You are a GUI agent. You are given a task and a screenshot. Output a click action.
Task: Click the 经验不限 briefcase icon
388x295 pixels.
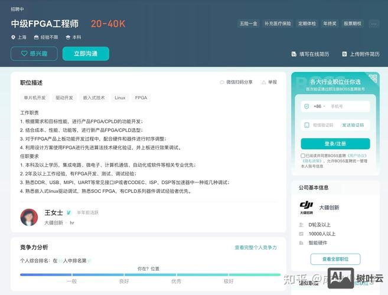36,37
